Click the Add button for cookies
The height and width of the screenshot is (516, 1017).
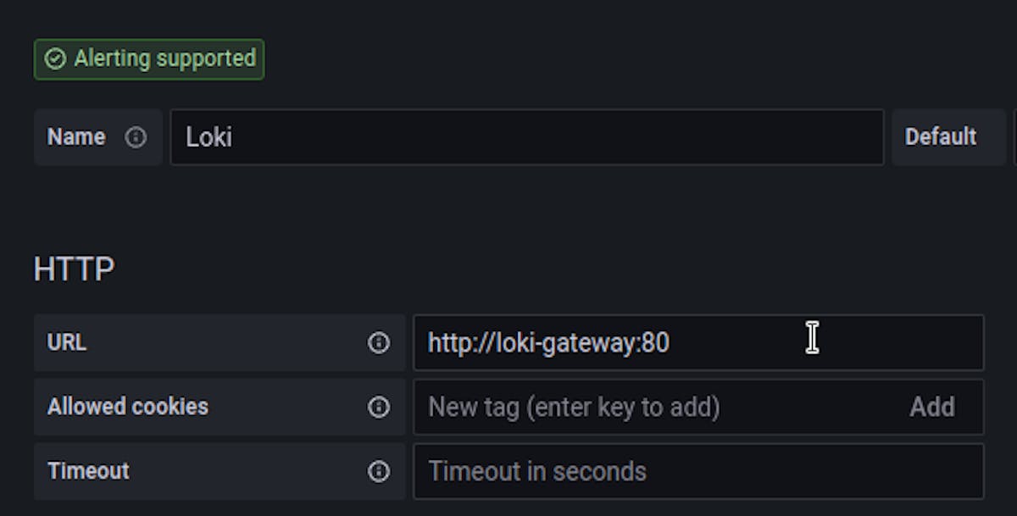(931, 407)
